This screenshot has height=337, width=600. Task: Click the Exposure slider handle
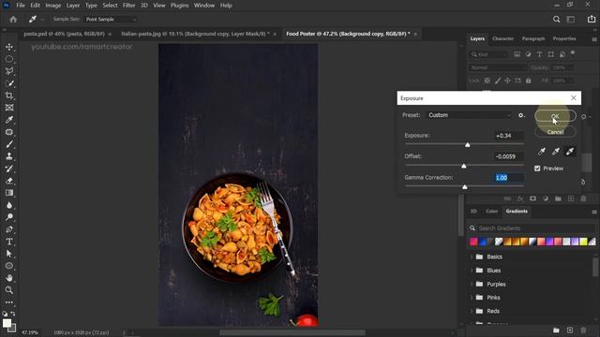(x=467, y=145)
